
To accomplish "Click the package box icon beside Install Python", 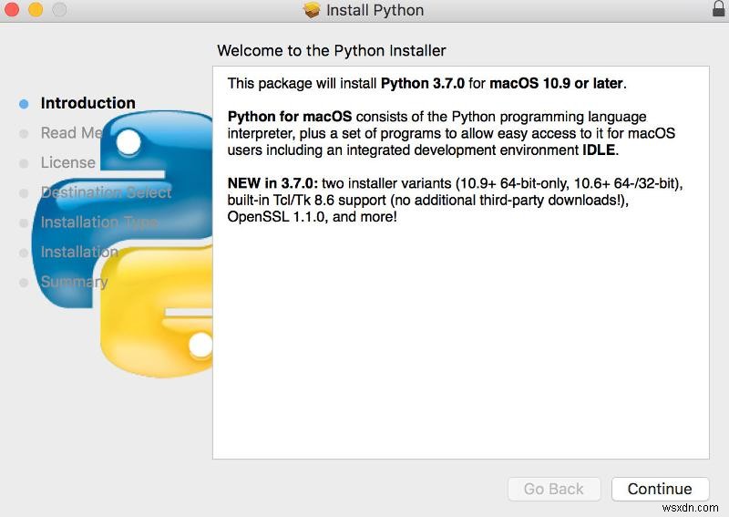I will (x=313, y=11).
